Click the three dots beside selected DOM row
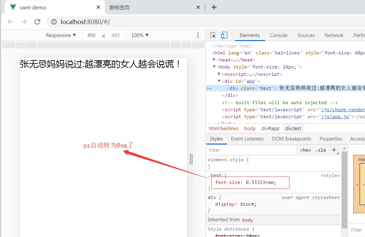The height and width of the screenshot is (237, 365). click(209, 88)
